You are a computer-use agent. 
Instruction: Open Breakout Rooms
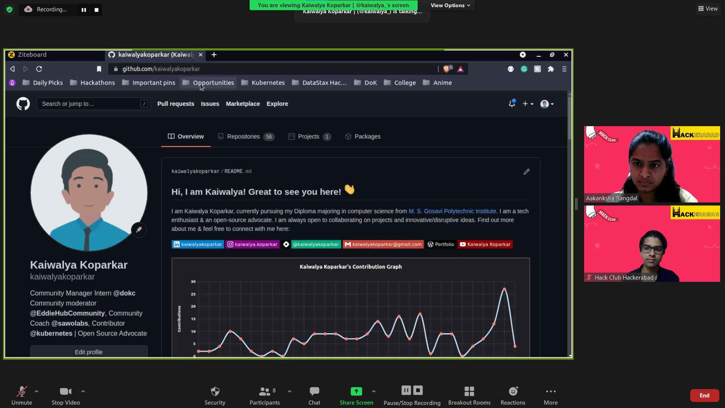click(x=469, y=396)
